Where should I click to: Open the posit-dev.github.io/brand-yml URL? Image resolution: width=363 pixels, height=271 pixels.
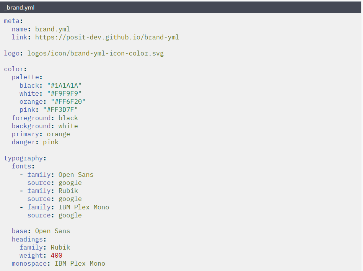107,37
